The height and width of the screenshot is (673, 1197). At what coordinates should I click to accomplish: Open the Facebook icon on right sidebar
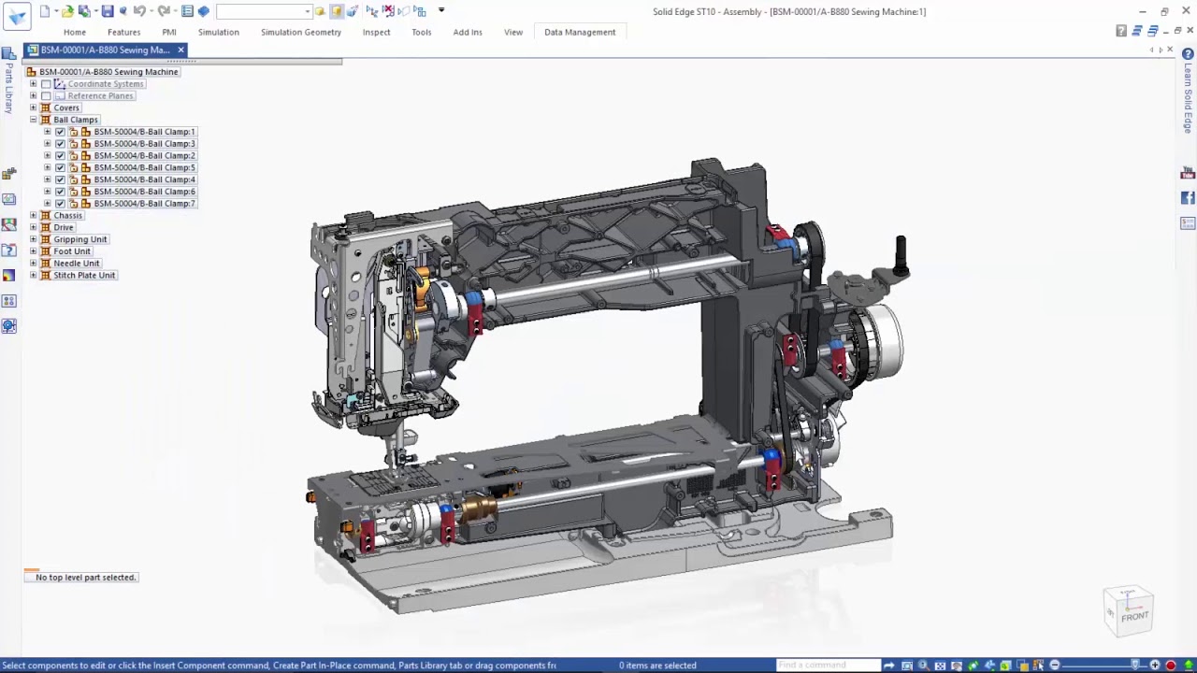1188,198
